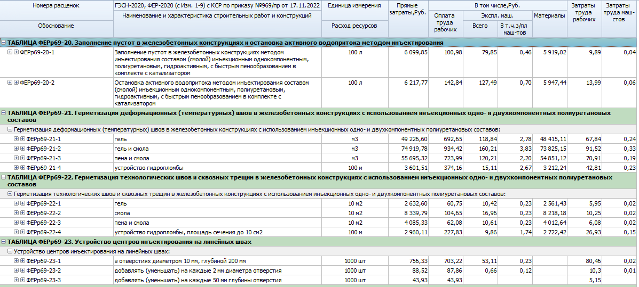
Task: Click the materials value 2 722,42
Action: tap(554, 233)
